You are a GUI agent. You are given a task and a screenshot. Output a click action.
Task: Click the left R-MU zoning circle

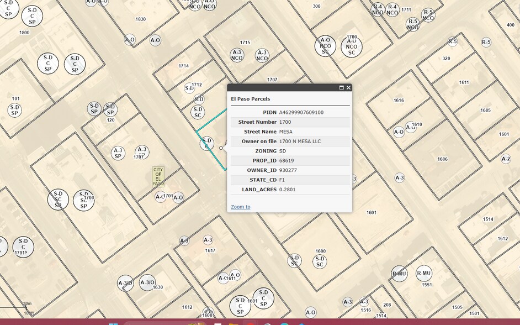399,274
